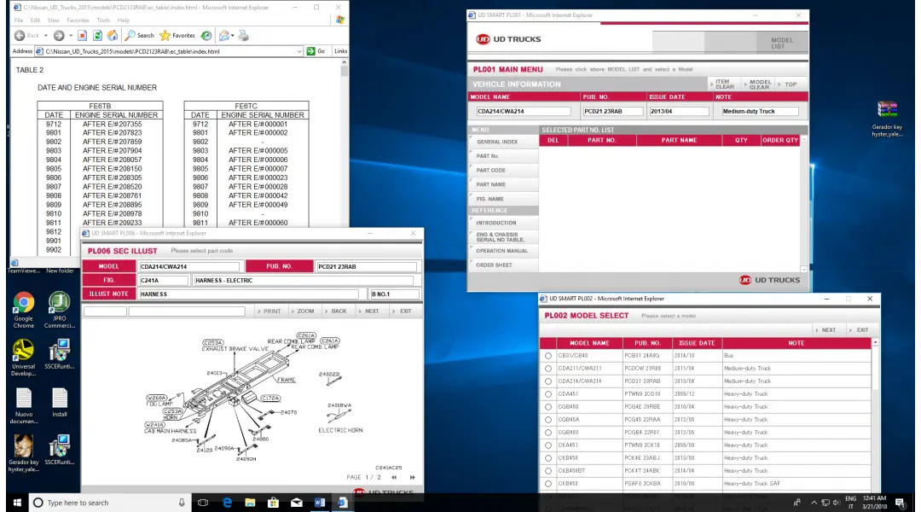921x512 pixels.
Task: Click the Print icon in the IE toolbar
Action: coord(241,35)
